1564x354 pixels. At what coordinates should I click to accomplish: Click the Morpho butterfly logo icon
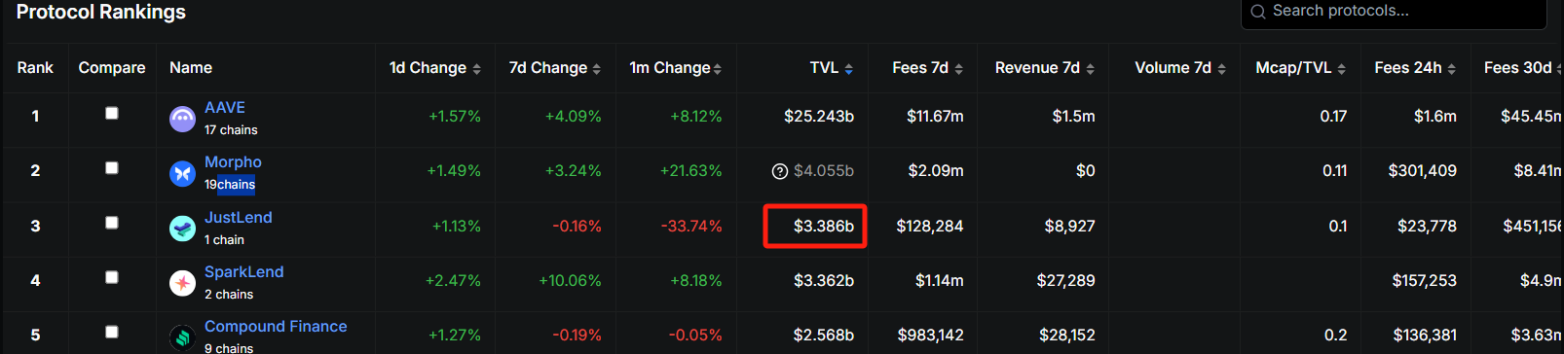point(182,173)
